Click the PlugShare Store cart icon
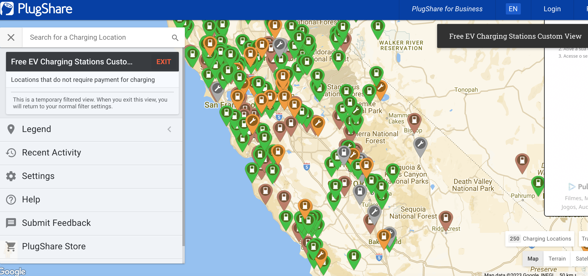Screen dimensions: 588x276 (11, 247)
